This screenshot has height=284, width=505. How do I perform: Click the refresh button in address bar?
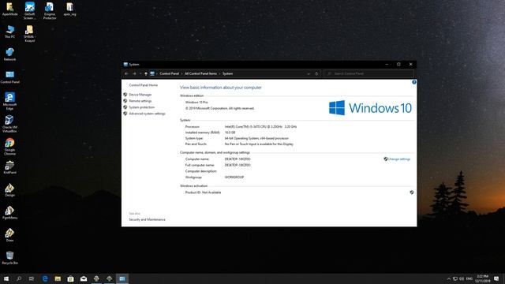[x=316, y=73]
